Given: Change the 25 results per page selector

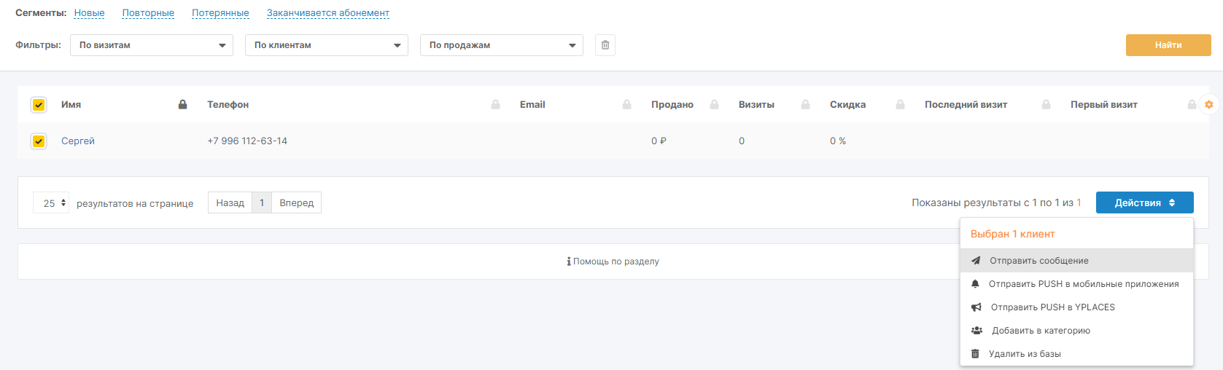Looking at the screenshot, I should 51,203.
